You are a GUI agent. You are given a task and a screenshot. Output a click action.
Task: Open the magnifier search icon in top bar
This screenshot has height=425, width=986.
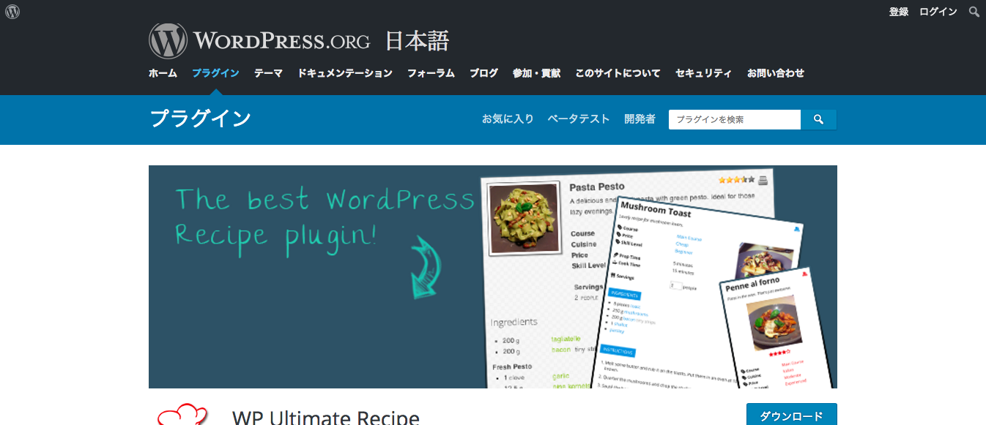(974, 12)
